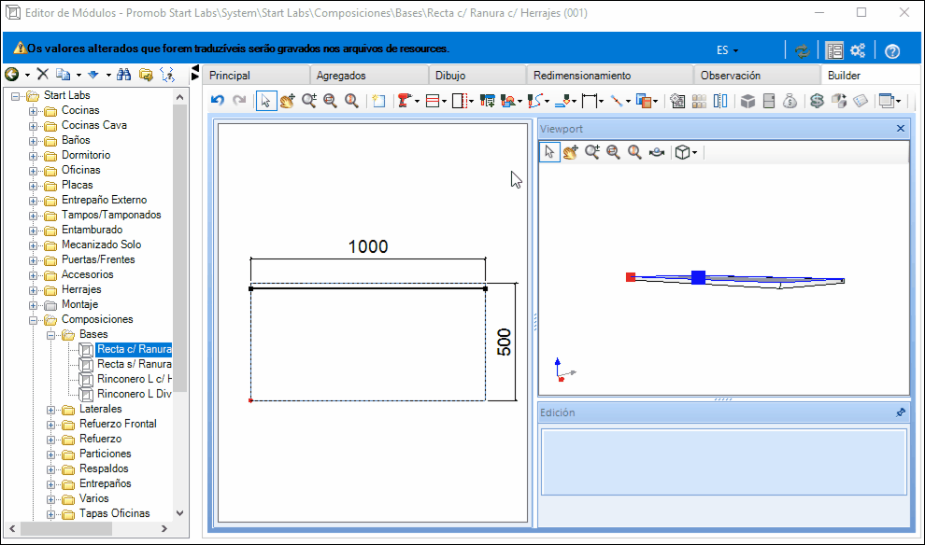Screen dimensions: 925x545
Task: Pin the Edición panel
Action: (x=900, y=412)
